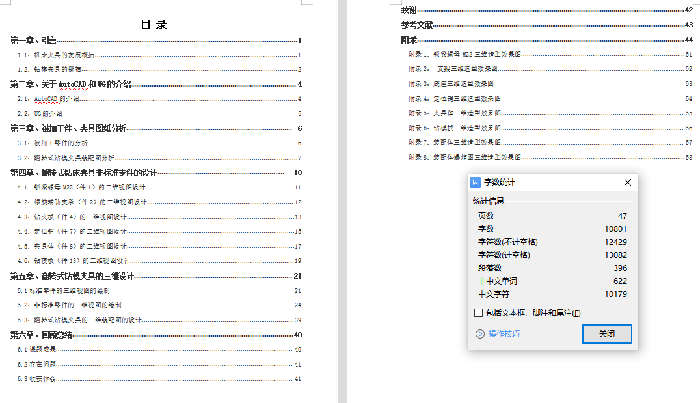
Task: Close the 字数统计 dialog with the X
Action: pyautogui.click(x=627, y=182)
